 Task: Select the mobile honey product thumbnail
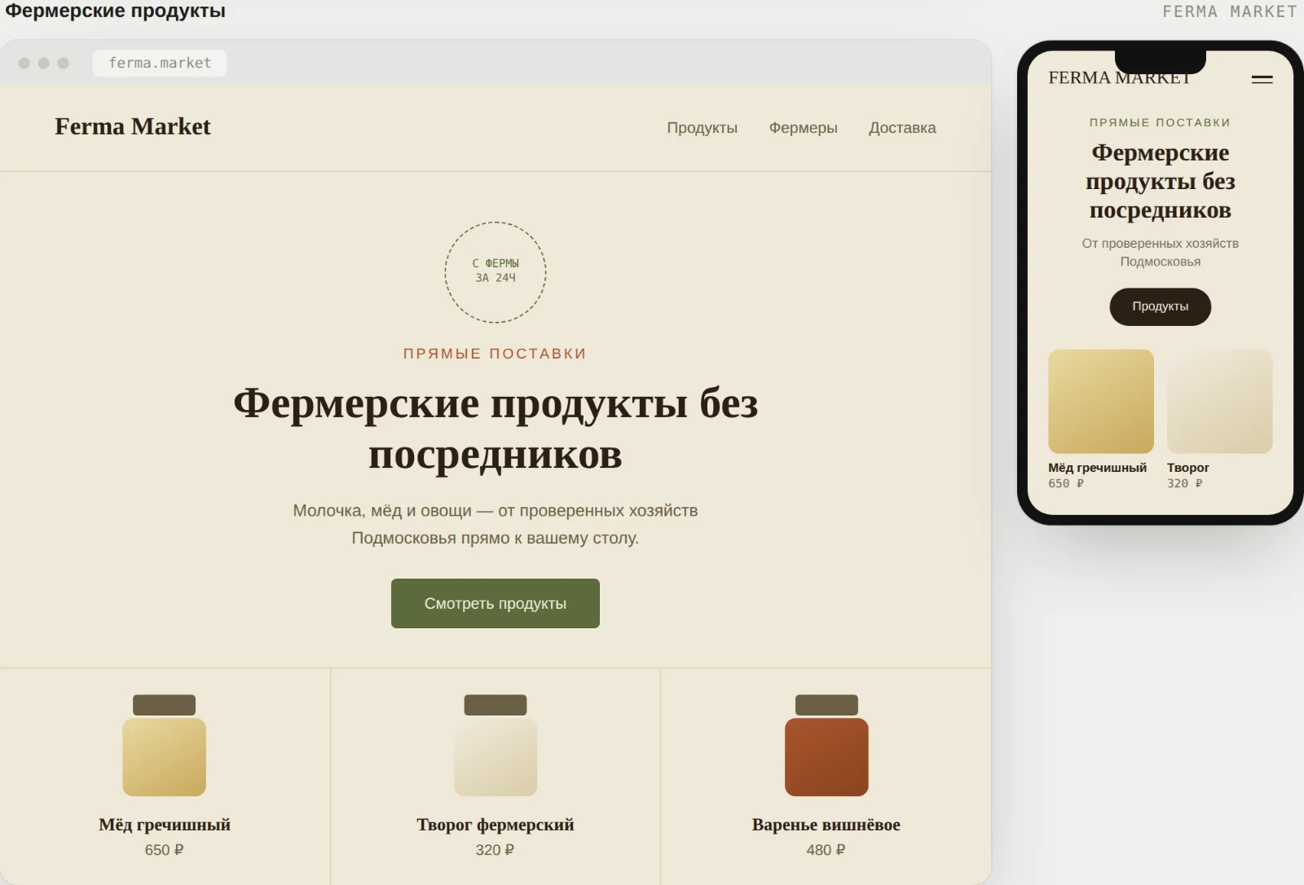[x=1101, y=401]
